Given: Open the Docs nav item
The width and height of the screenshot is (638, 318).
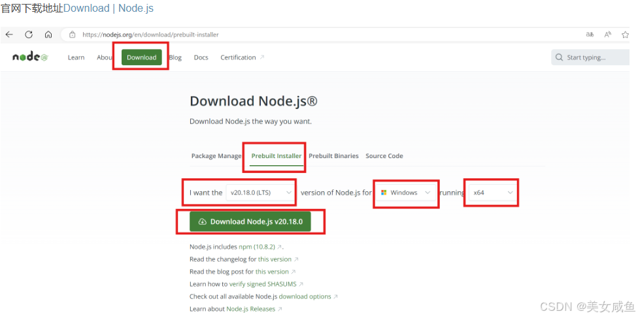Looking at the screenshot, I should coord(201,57).
